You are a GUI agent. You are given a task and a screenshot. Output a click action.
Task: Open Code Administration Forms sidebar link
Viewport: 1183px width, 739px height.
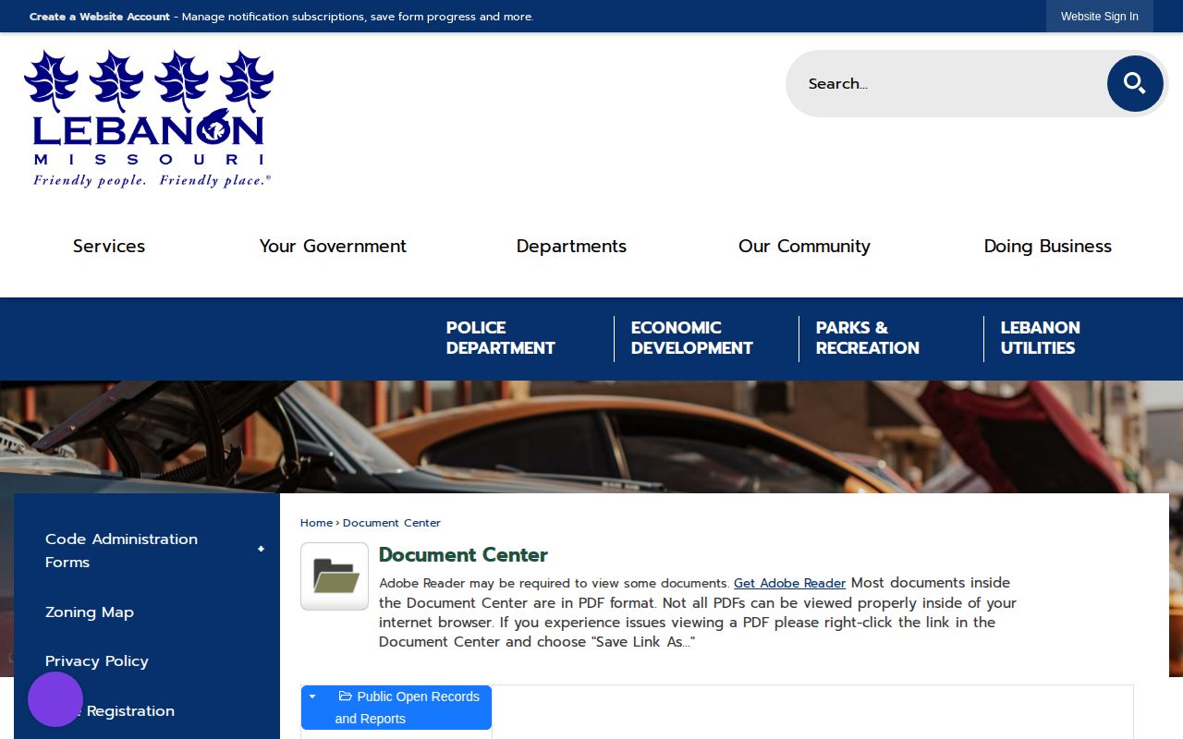121,551
